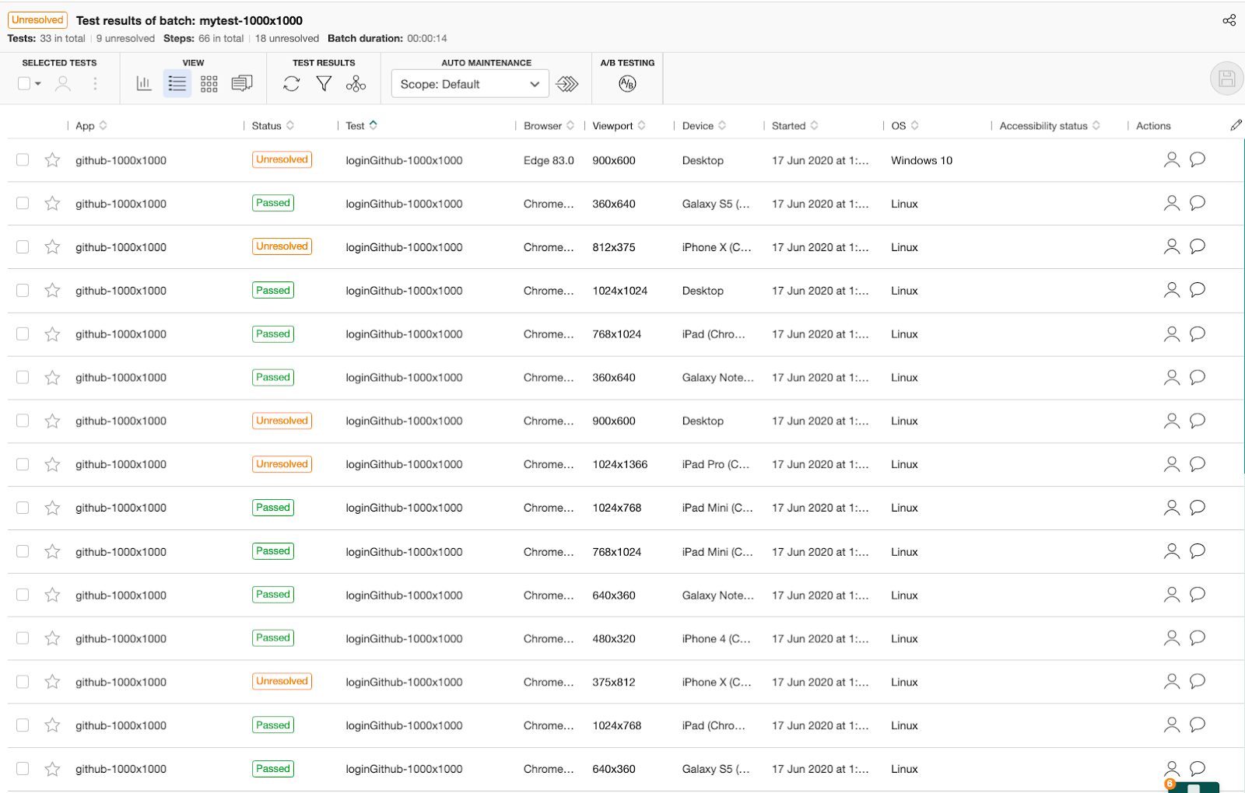Click the Unresolved status of Edge test
The width and height of the screenshot is (1245, 793).
tap(282, 159)
